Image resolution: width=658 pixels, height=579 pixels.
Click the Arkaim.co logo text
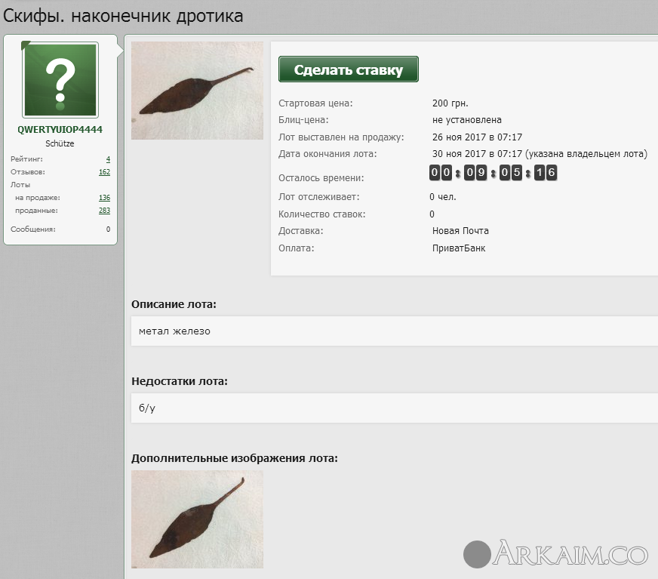tap(570, 553)
